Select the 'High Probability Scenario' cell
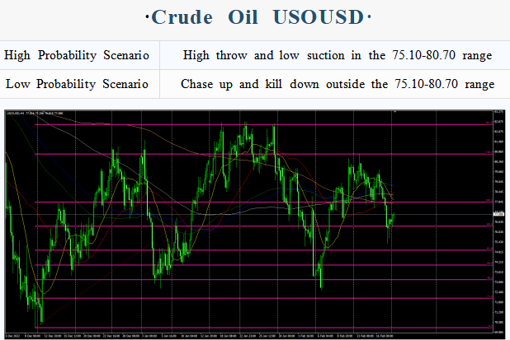510x340 pixels. coord(80,55)
